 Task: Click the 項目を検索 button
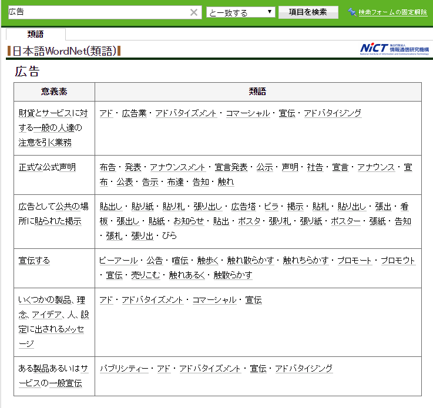(308, 12)
